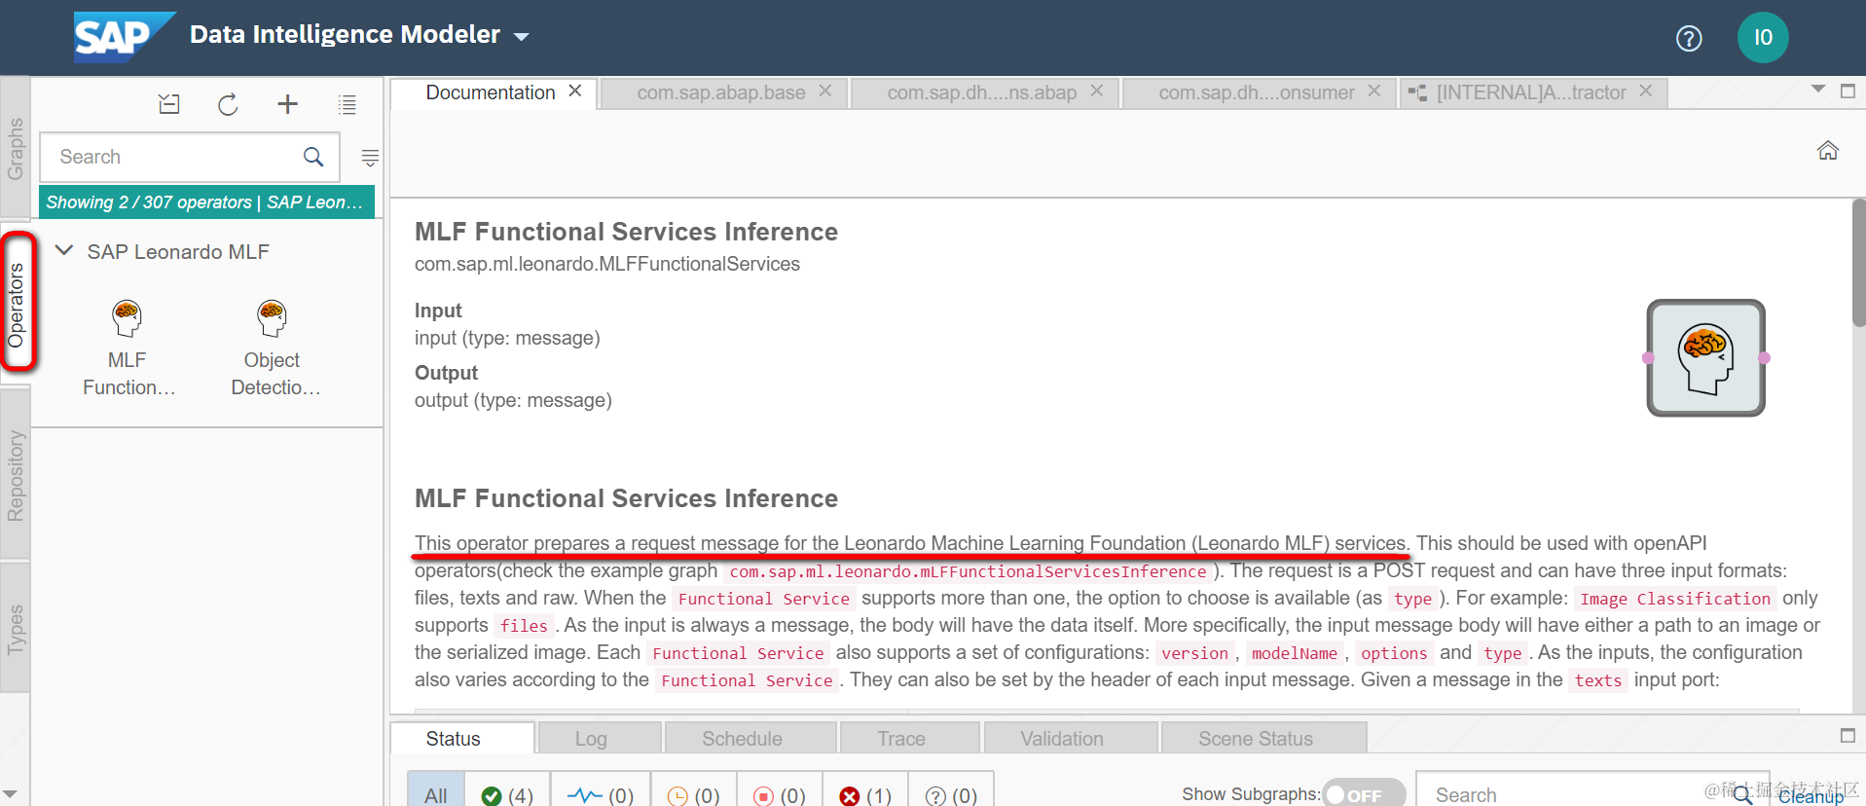Open the IO user avatar menu
Screen dimensions: 1866x806
(x=1763, y=38)
